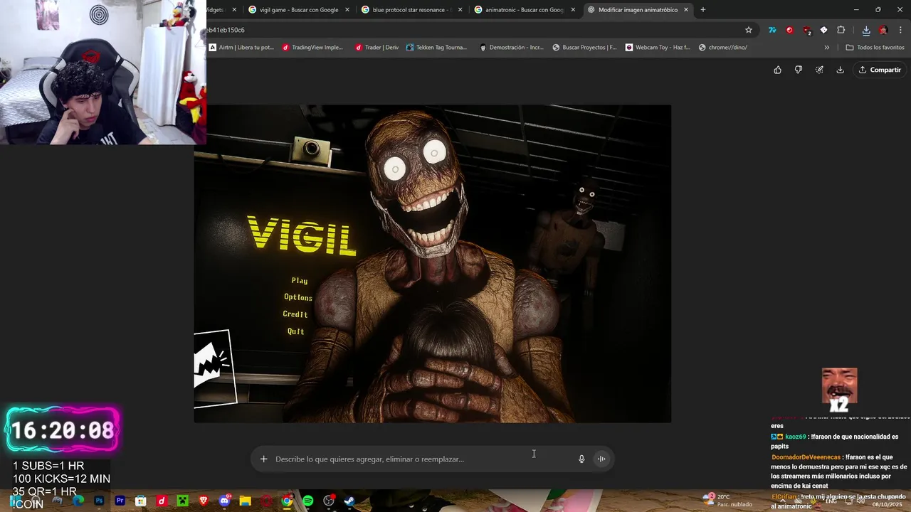
Task: Open the select-and-edit image tool
Action: tap(819, 70)
